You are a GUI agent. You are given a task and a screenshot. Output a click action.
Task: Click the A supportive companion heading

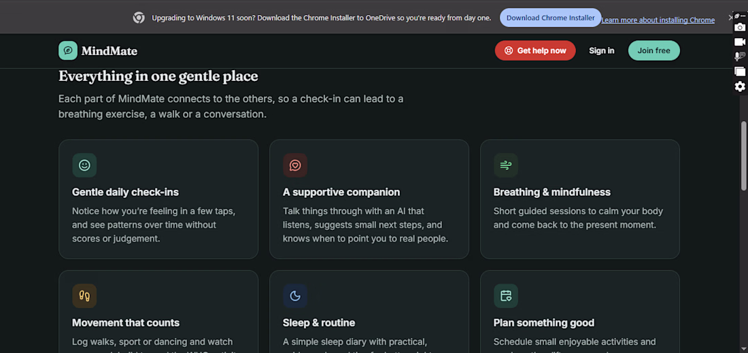coord(341,192)
